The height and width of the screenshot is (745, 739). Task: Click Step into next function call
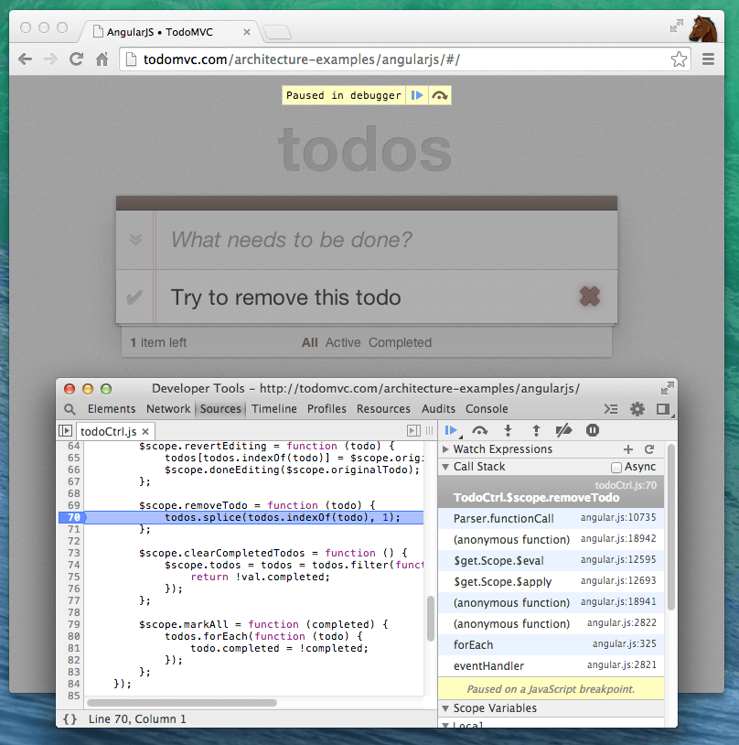pos(508,430)
